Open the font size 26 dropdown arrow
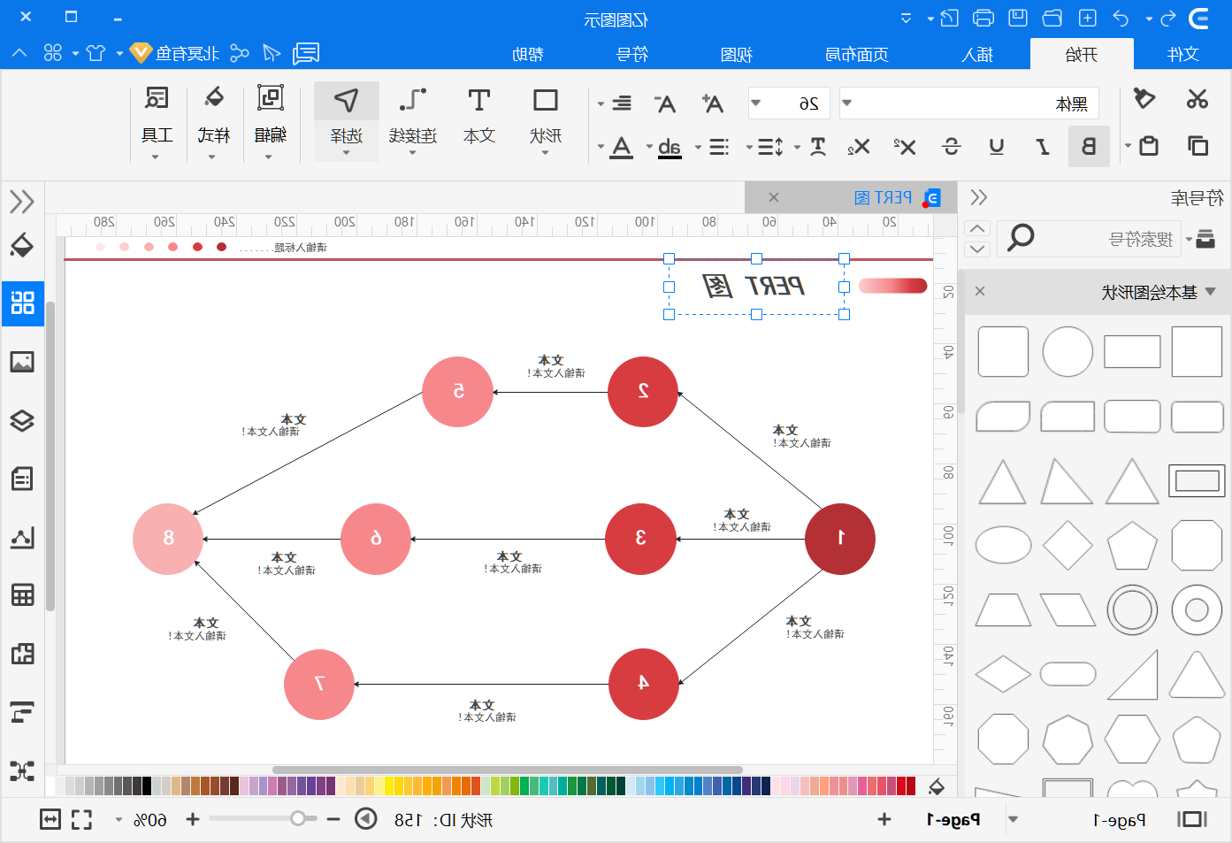The width and height of the screenshot is (1232, 843). pos(756,103)
